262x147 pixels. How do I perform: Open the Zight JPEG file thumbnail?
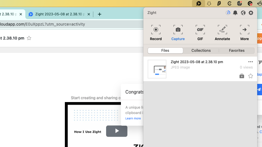(157, 69)
